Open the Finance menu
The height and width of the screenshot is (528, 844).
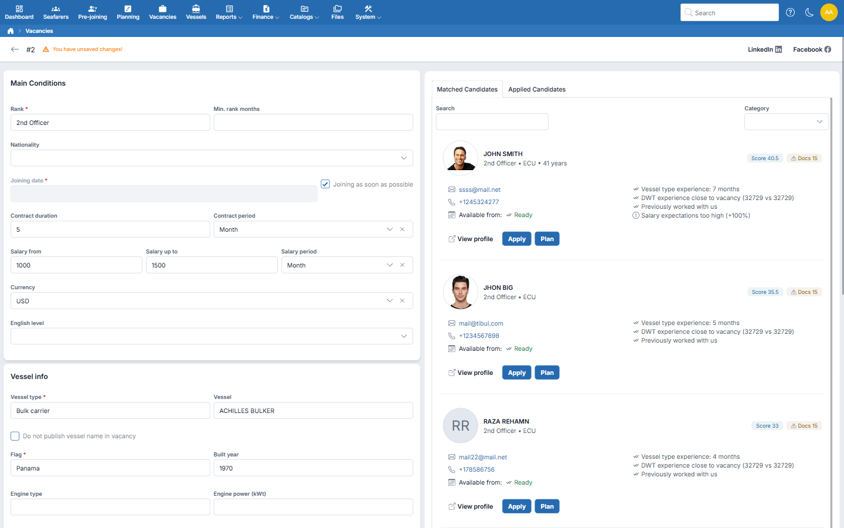pyautogui.click(x=266, y=12)
